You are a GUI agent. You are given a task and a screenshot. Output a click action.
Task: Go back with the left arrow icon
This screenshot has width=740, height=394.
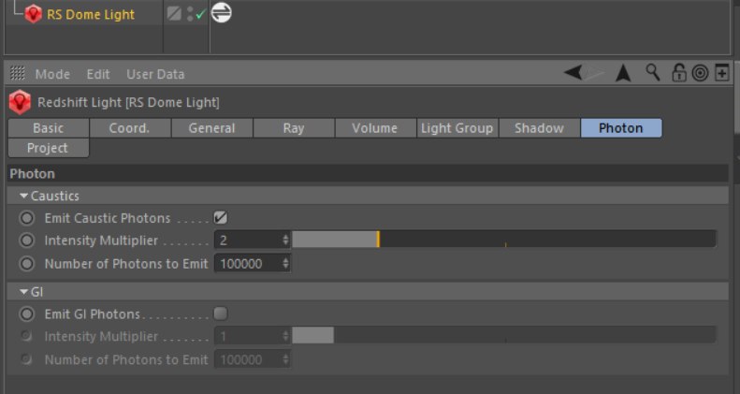point(573,72)
